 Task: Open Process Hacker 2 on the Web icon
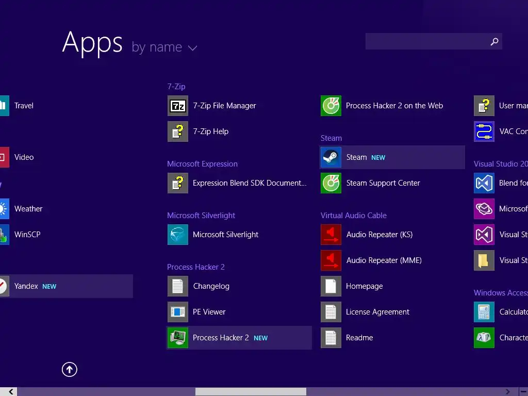(331, 106)
